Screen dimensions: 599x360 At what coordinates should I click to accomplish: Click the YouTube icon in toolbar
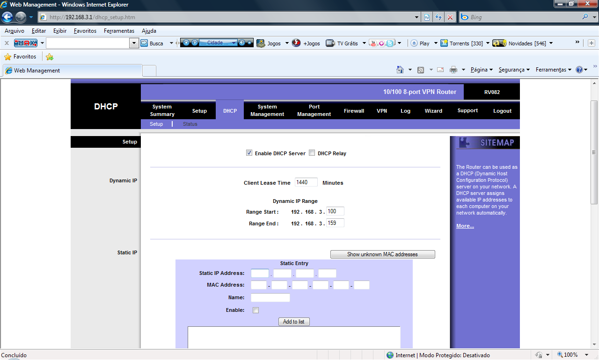373,43
